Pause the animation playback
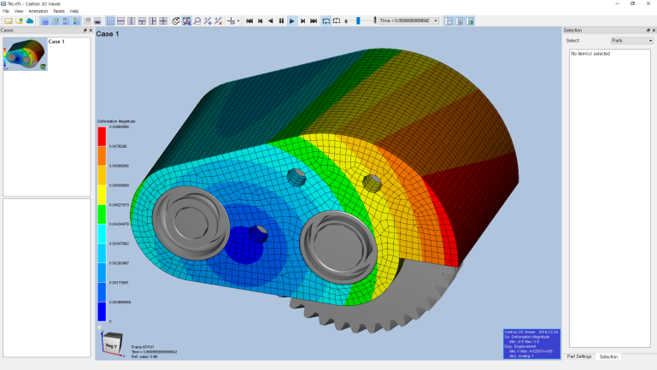Viewport: 657px width, 370px height. [x=281, y=21]
